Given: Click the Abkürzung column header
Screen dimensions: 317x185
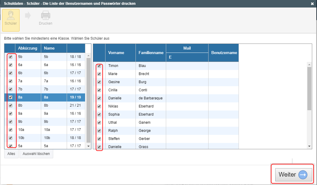Looking at the screenshot, I should pyautogui.click(x=28, y=48).
